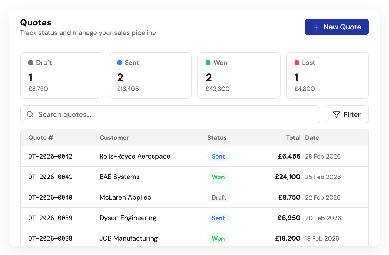The width and height of the screenshot is (389, 255).
Task: Click the Sent status badge for Rolls-Royce Aerospace
Action: [x=218, y=156]
